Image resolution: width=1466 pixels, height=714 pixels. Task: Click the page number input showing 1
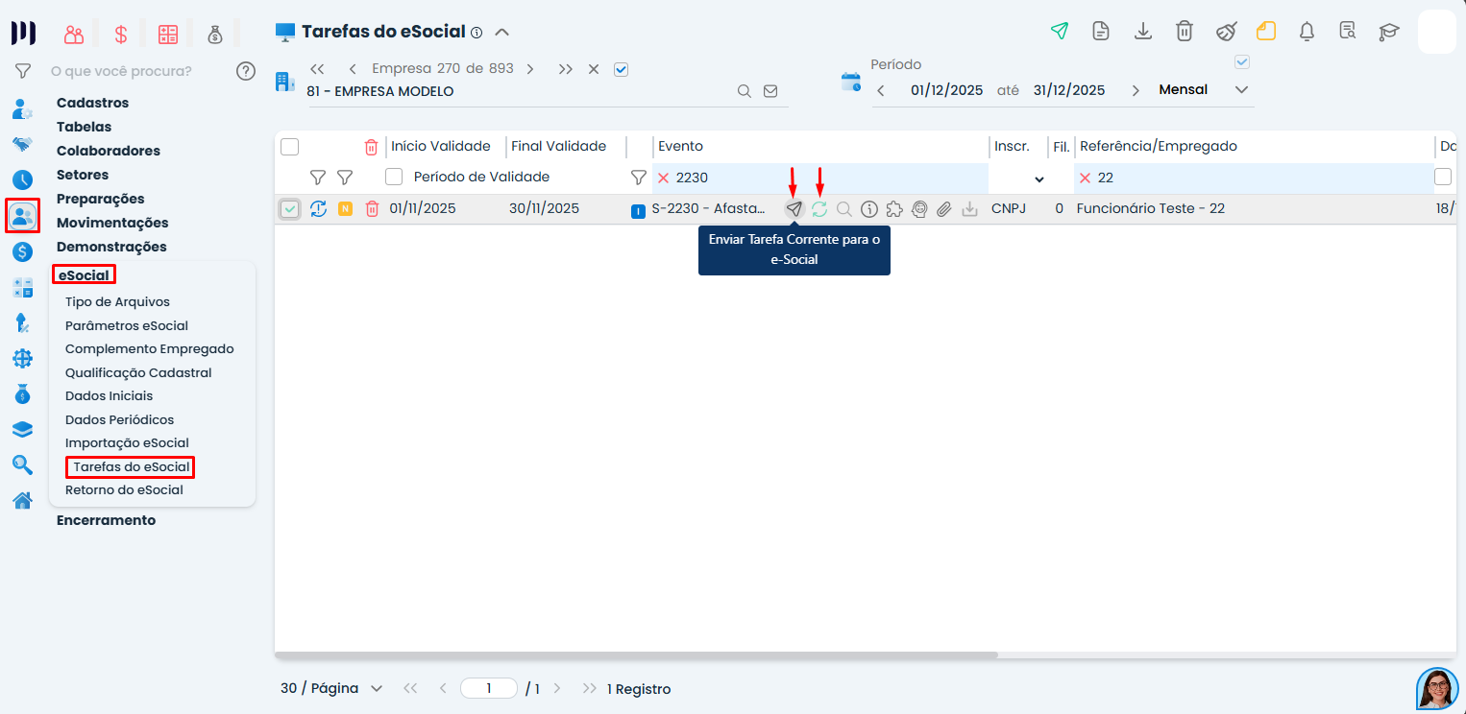(489, 688)
